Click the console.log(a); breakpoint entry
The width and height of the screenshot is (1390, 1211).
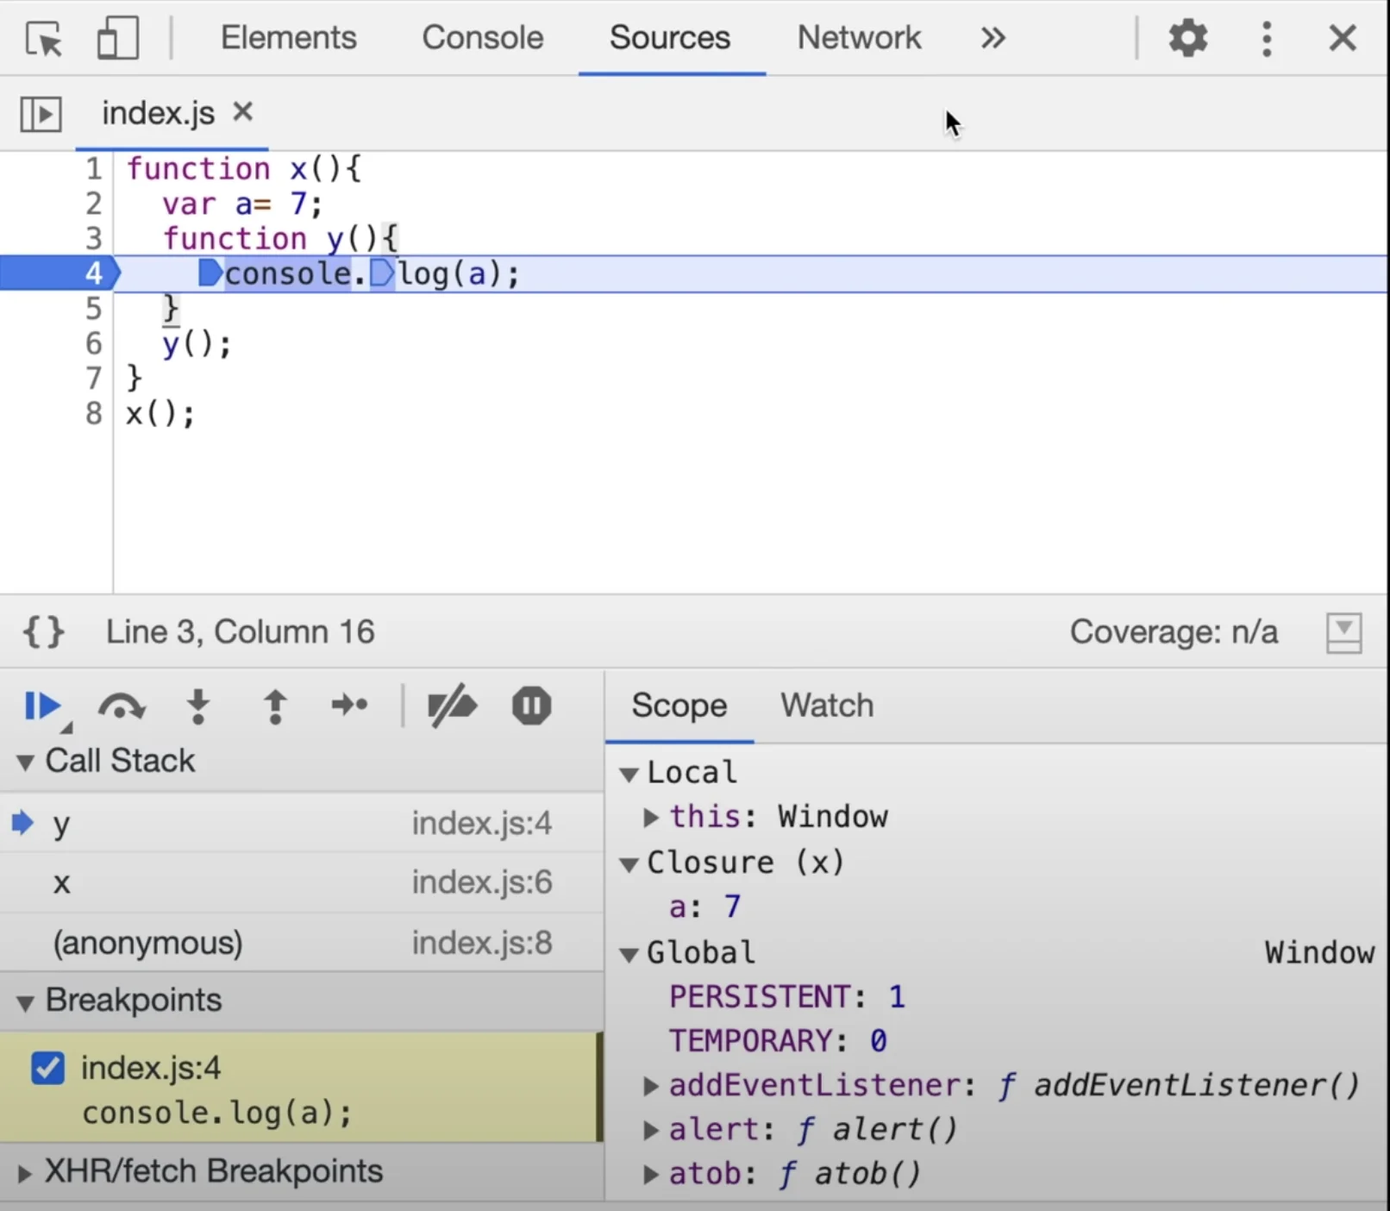(x=217, y=1114)
